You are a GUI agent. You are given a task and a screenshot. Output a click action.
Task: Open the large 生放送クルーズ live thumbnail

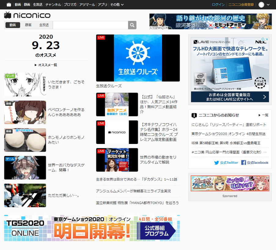(x=138, y=58)
